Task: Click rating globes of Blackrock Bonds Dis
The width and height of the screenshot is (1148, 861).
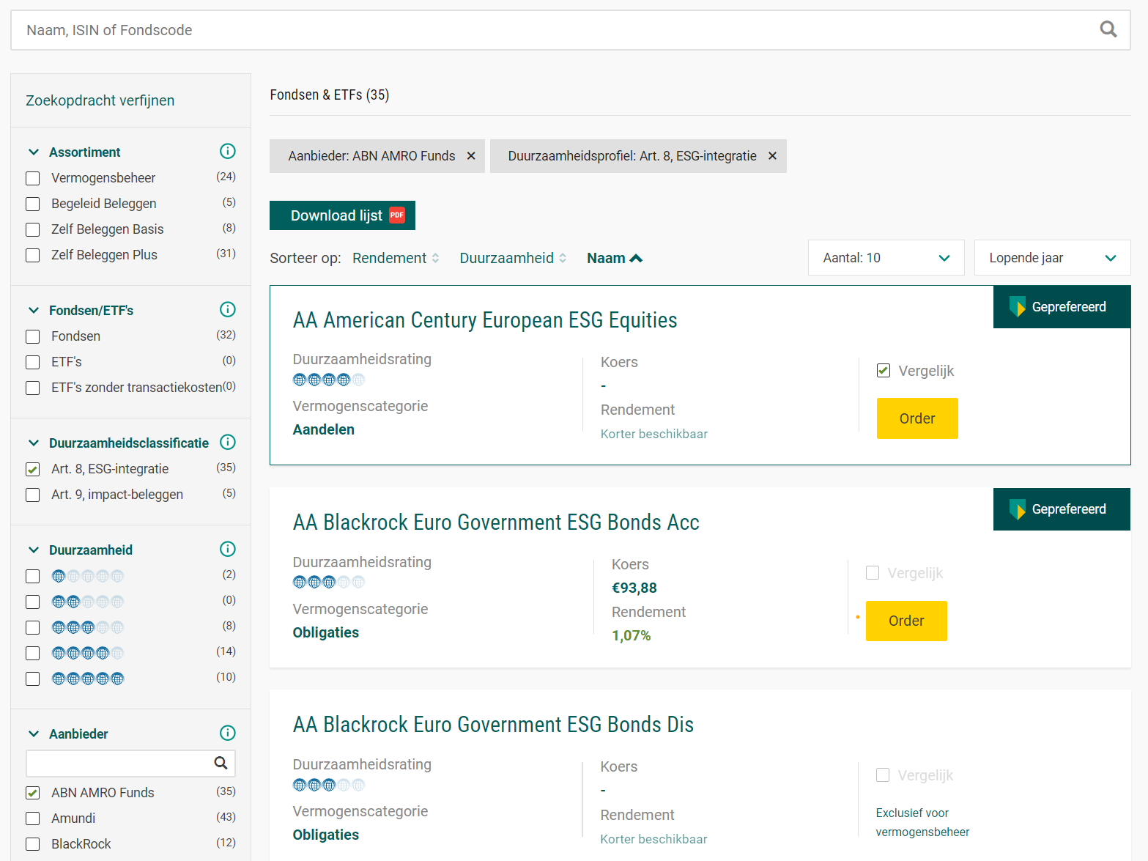Action: tap(328, 785)
